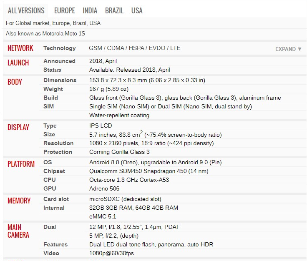
Task: Open the GPU spec label
Action: coord(50,188)
